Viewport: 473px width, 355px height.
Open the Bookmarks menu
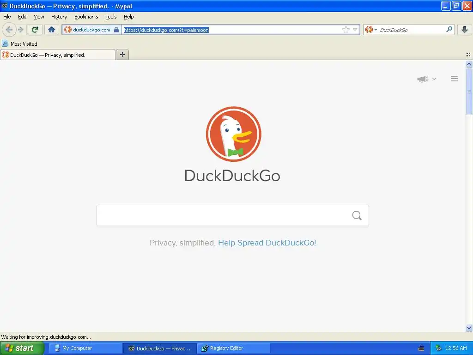coord(86,17)
